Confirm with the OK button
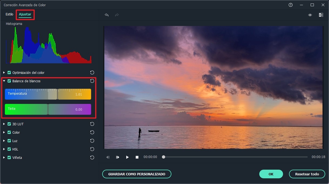The height and width of the screenshot is (184, 329). (271, 174)
